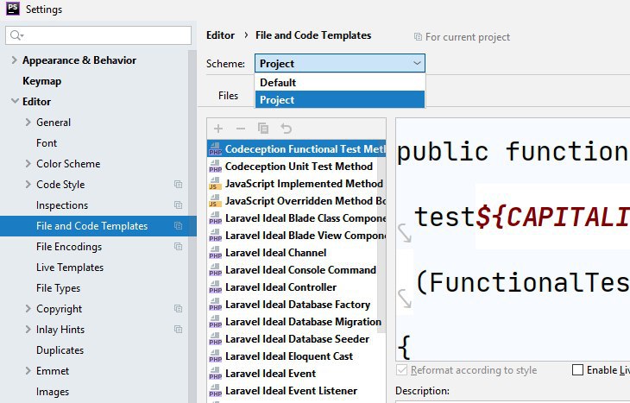630x403 pixels.
Task: Open File Types settings
Action: (59, 288)
